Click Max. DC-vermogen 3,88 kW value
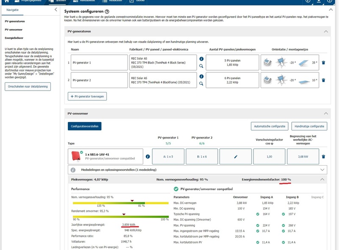 pyautogui.click(x=242, y=203)
